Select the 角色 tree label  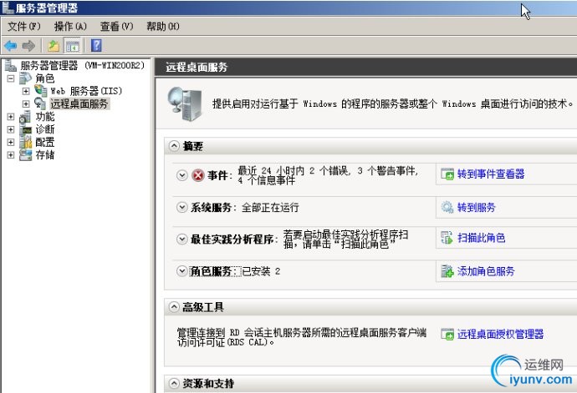coord(45,78)
